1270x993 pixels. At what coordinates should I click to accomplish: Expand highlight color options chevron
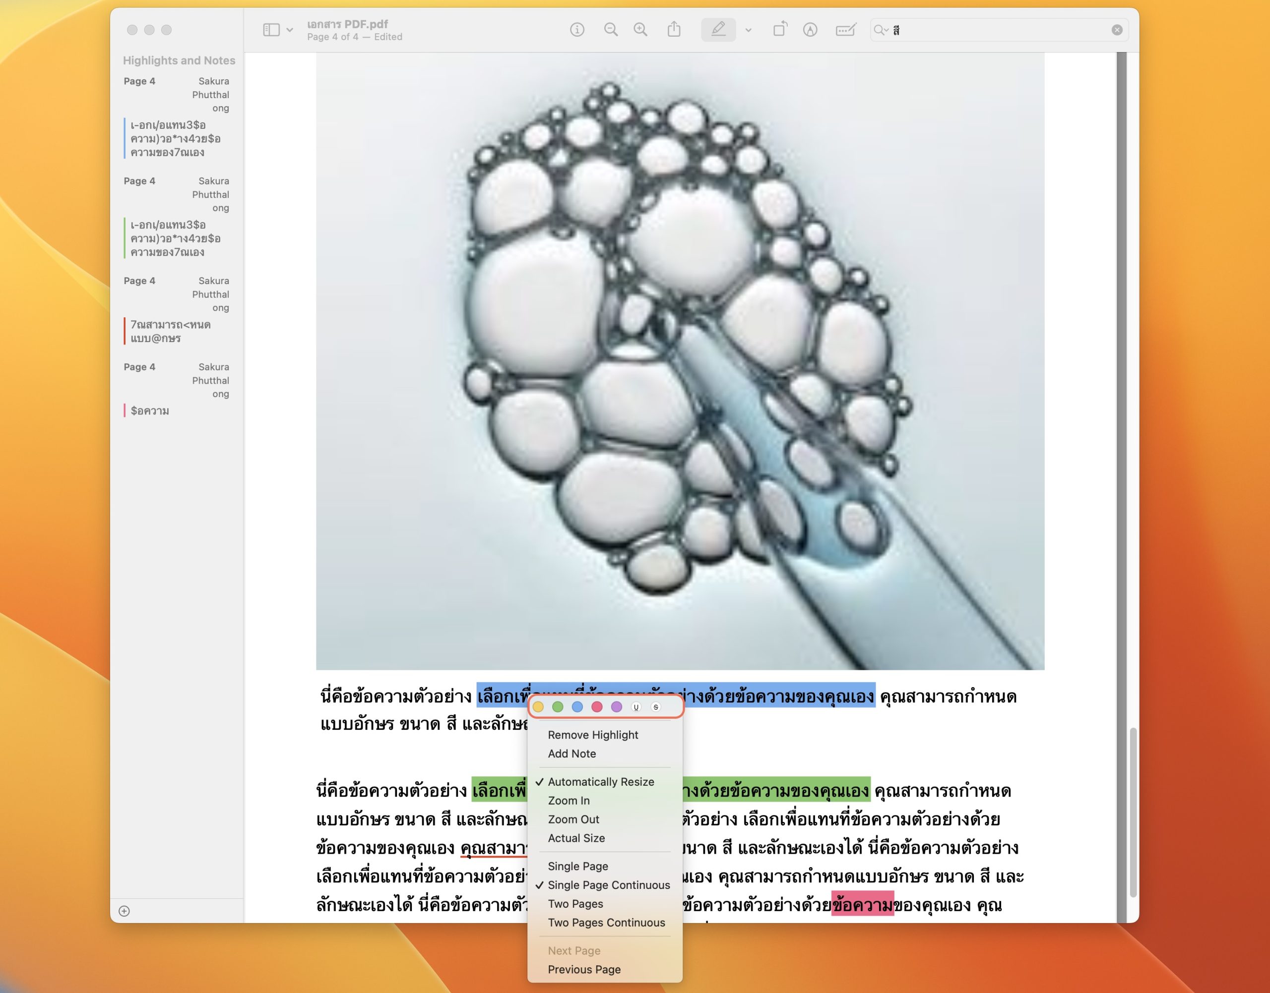coord(748,30)
